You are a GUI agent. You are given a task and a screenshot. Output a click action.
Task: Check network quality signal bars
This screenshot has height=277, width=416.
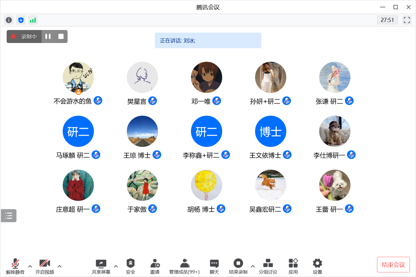33,20
